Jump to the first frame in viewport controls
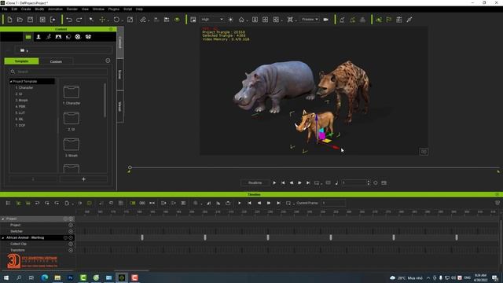 (x=283, y=183)
